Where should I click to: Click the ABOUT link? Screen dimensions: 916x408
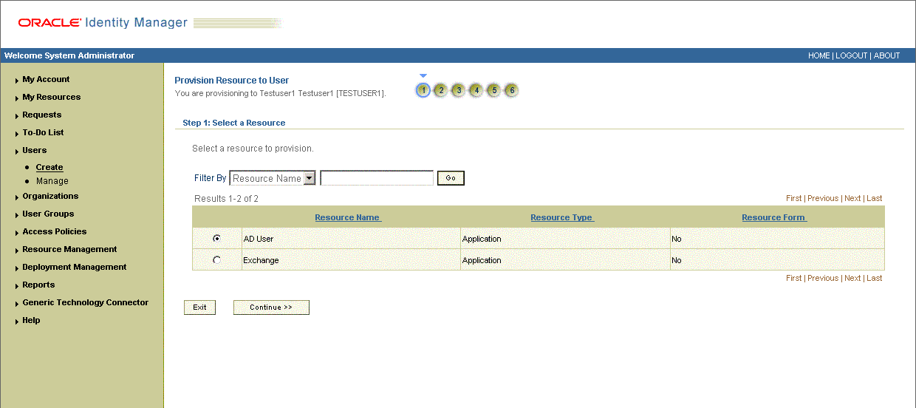point(887,55)
